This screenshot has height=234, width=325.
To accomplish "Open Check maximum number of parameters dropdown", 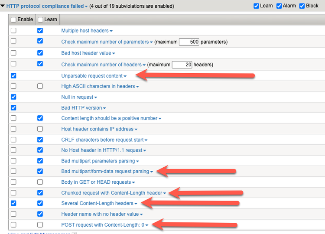I will [151, 42].
